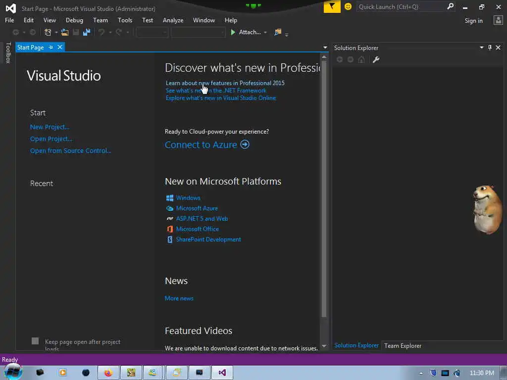Click the Open File toolbar icon
This screenshot has width=507, height=380.
tap(65, 32)
